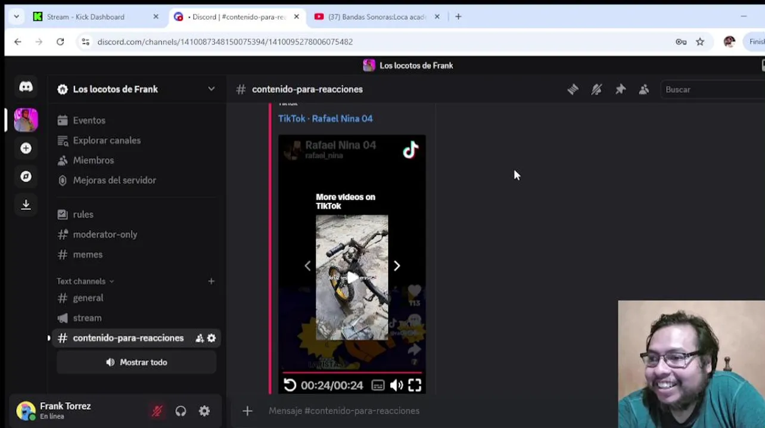Click the Mensaje #contenido-para-reacciones field
The width and height of the screenshot is (765, 428).
pyautogui.click(x=344, y=411)
